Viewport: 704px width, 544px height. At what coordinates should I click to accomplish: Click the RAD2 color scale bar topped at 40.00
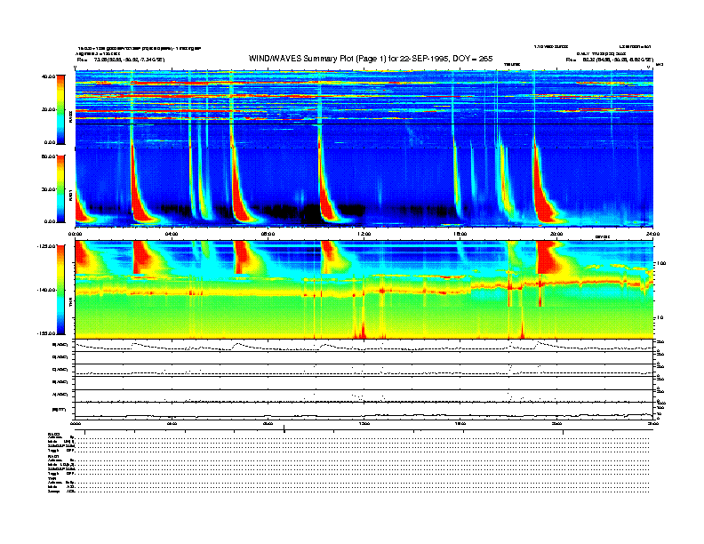pos(60,109)
